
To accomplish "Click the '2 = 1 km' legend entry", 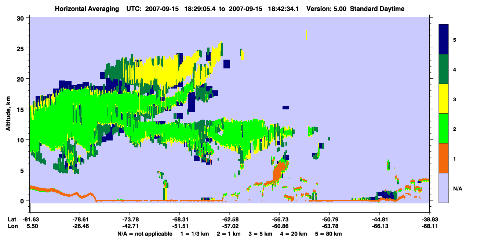I will [x=229, y=234].
